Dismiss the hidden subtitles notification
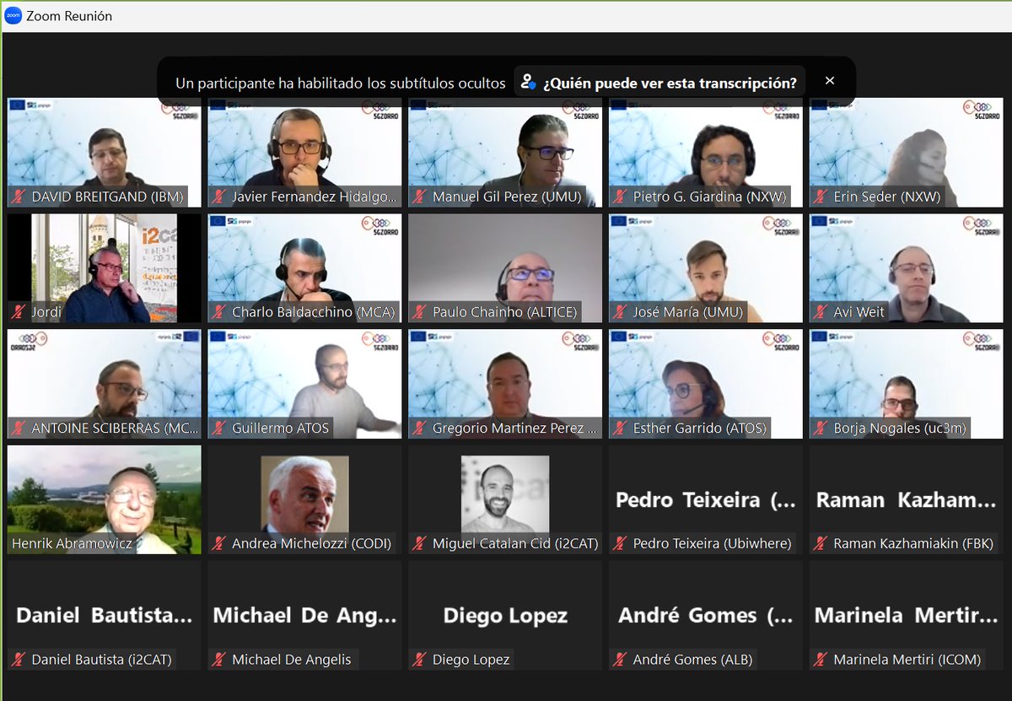Viewport: 1012px width, 701px height. point(830,81)
